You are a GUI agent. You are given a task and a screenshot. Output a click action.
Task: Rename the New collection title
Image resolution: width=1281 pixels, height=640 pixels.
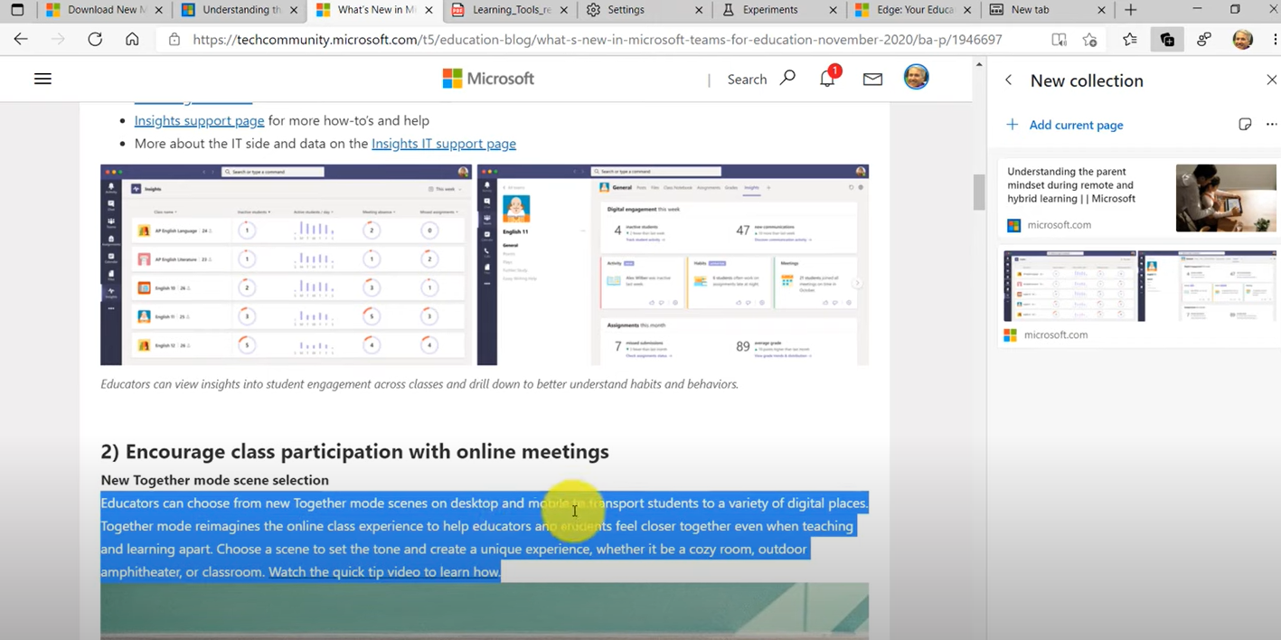point(1087,80)
